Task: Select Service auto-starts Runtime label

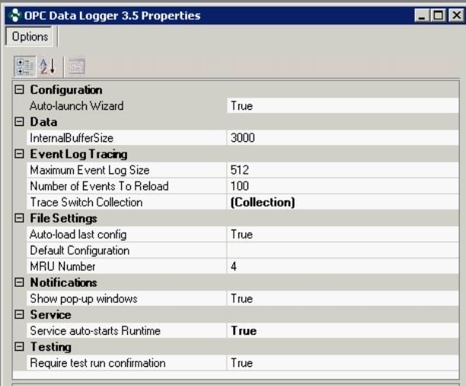Action: coord(95,331)
